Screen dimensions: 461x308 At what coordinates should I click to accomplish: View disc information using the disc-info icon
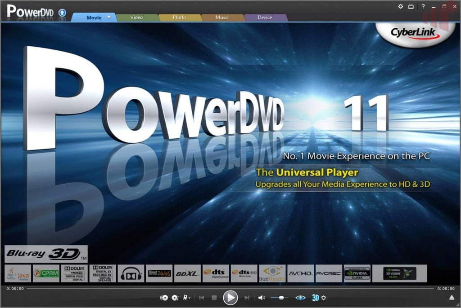[174, 297]
